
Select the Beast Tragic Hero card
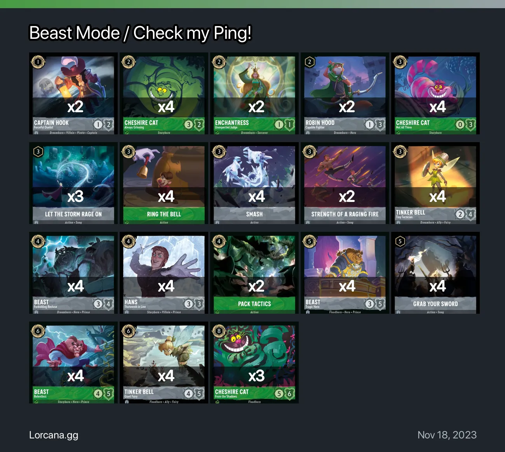[345, 273]
